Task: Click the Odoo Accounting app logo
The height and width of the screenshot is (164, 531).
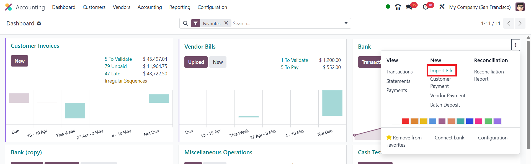Action: coord(8,7)
